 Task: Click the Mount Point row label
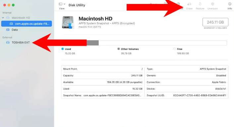click(70, 69)
